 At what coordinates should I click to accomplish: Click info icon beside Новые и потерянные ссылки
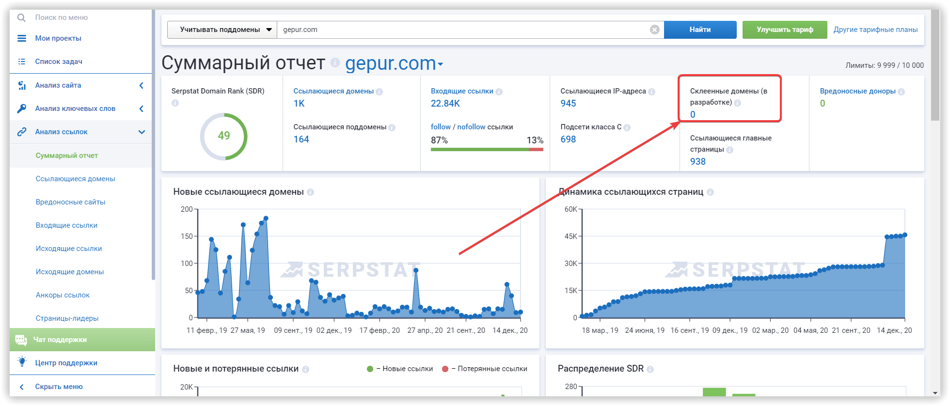(x=306, y=369)
